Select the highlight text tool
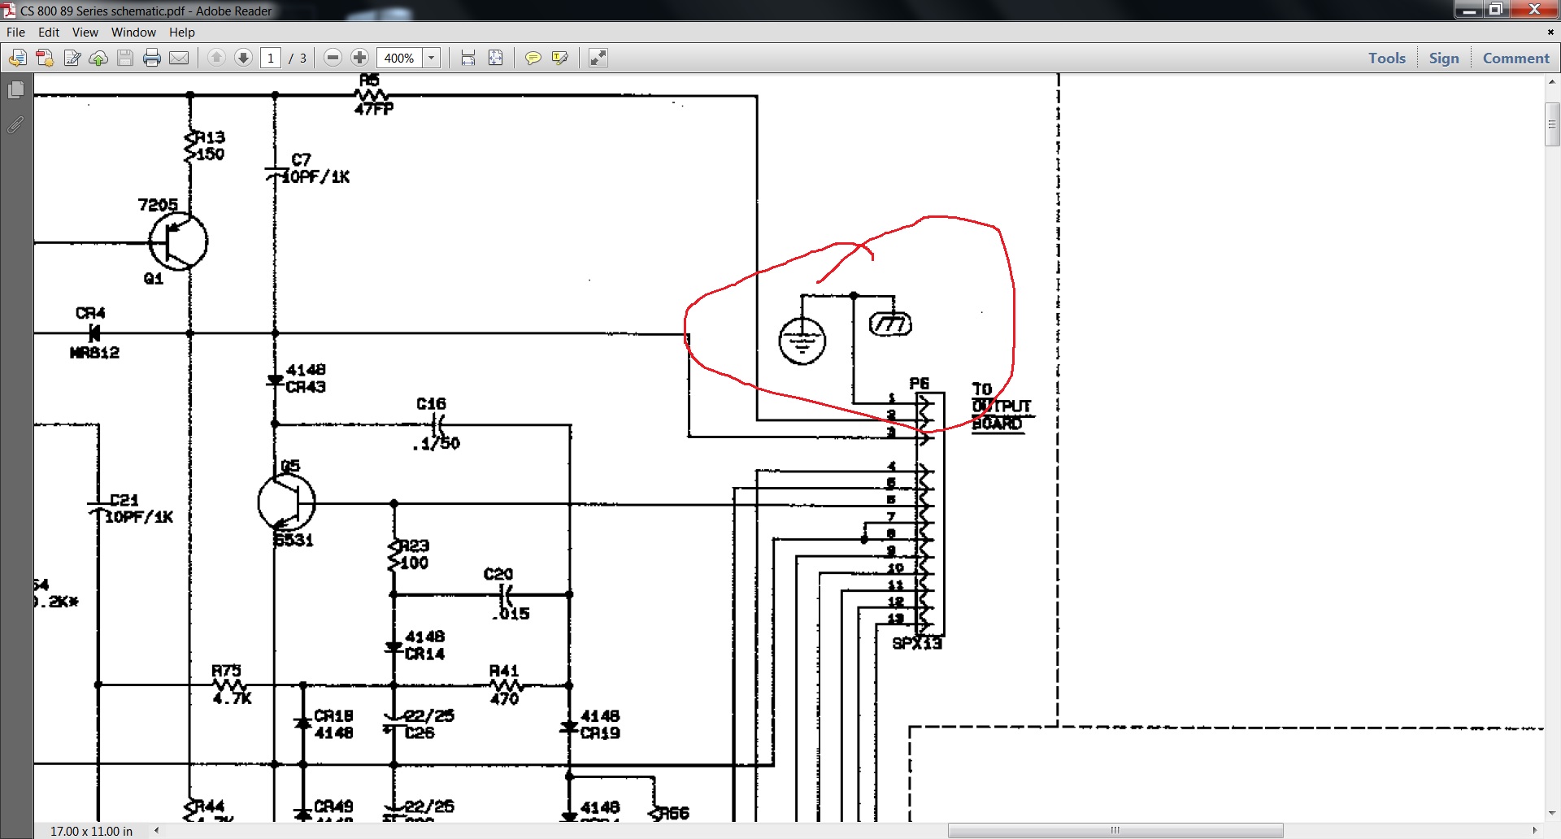1561x839 pixels. pyautogui.click(x=560, y=58)
